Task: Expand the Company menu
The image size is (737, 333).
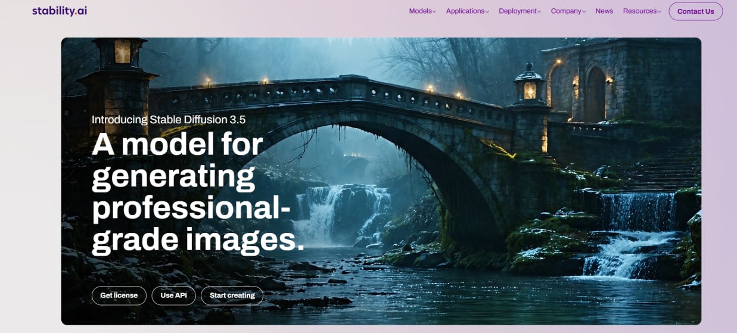Action: 568,11
